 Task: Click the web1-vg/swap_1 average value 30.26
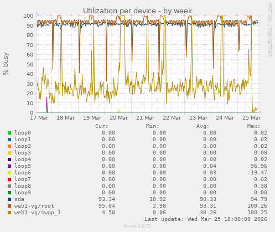point(208,213)
